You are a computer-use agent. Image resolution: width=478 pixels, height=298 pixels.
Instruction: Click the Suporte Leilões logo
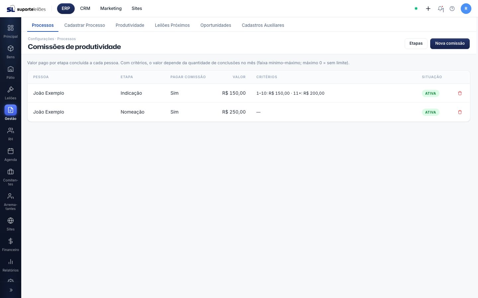coord(26,9)
